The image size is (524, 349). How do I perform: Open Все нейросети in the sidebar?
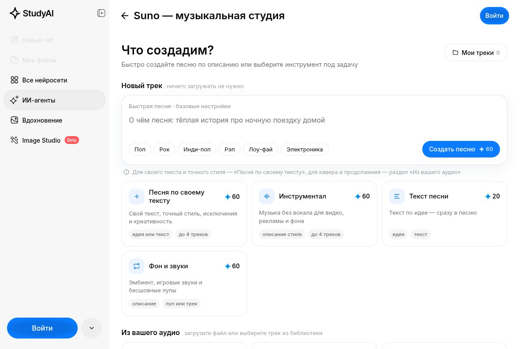click(55, 80)
